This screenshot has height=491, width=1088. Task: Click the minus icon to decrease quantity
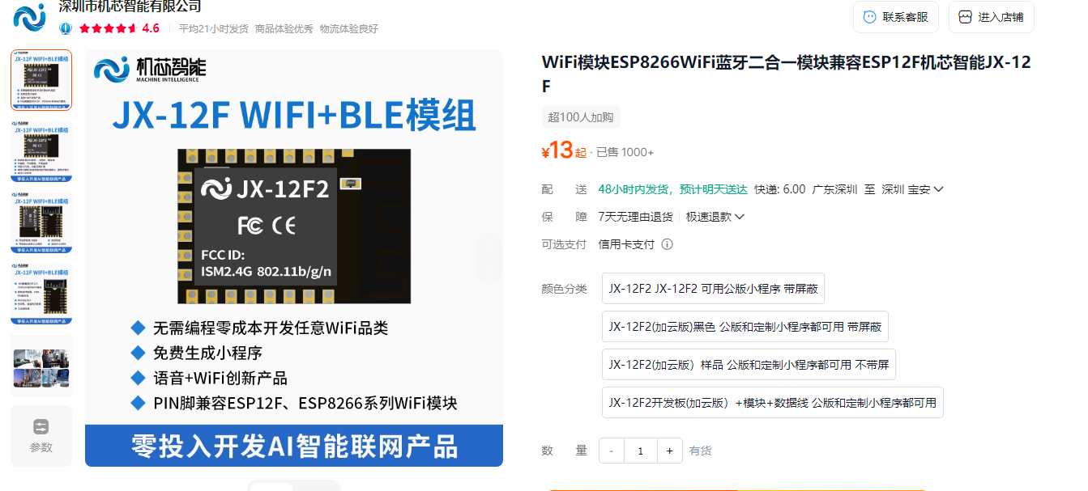click(x=611, y=451)
